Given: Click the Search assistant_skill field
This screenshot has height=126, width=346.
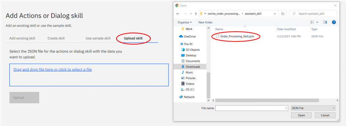Looking at the screenshot, I should pyautogui.click(x=313, y=13).
